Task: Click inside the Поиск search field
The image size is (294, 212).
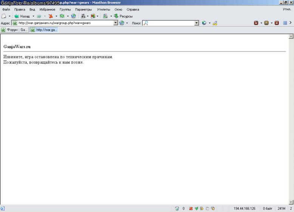Action: (169, 23)
